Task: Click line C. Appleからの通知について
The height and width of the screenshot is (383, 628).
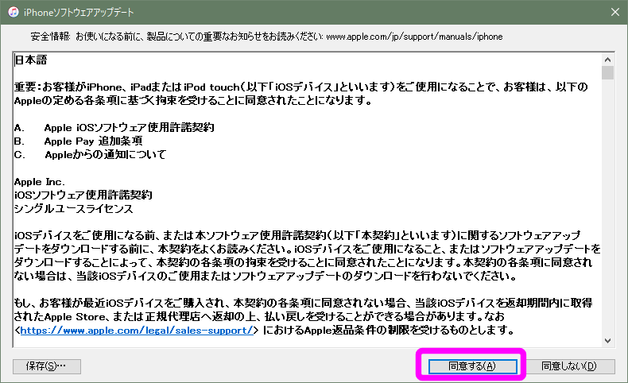Action: (90, 154)
